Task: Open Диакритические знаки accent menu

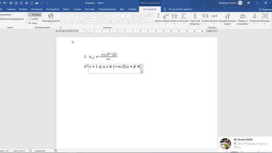Action: [x=227, y=19]
